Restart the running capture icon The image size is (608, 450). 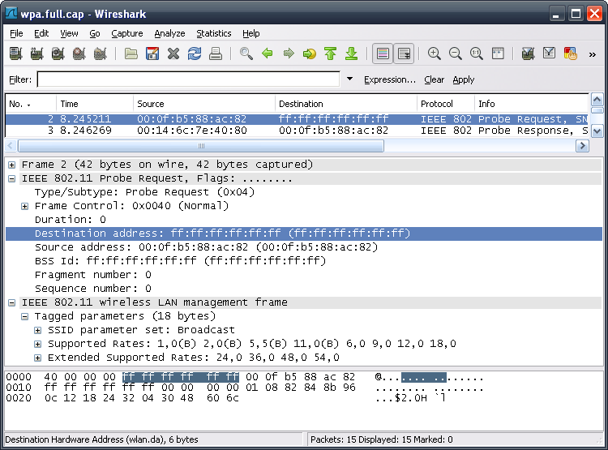(x=100, y=54)
